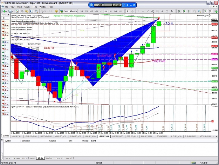Open the Strategy Tester icon
Image resolution: width=219 pixels, height=165 pixels.
[x=36, y=11]
